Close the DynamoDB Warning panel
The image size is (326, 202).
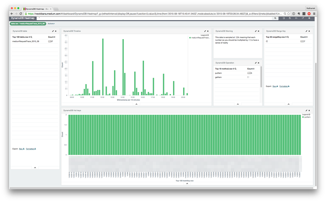click(x=259, y=31)
